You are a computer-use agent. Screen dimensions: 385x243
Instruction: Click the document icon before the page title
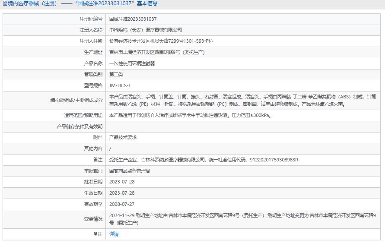click(5, 3)
